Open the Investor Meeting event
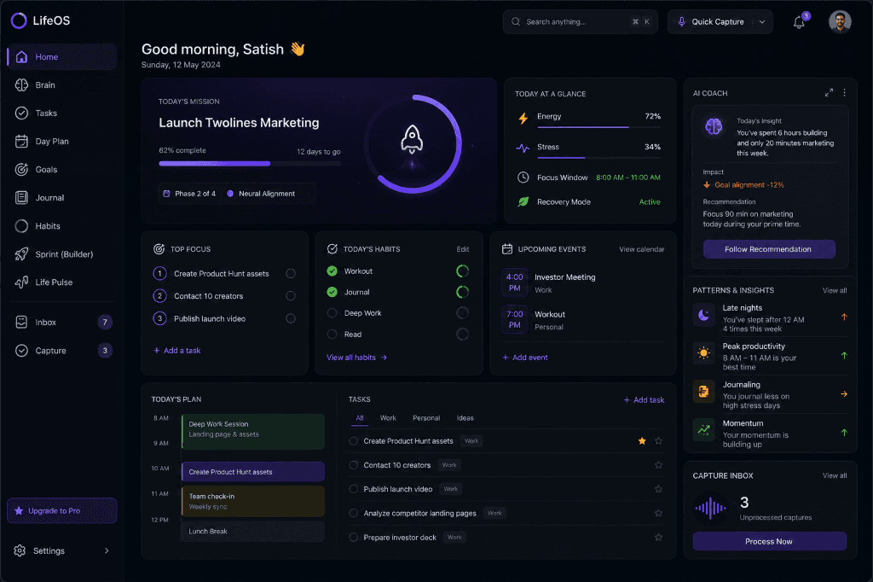This screenshot has width=873, height=582. click(x=583, y=283)
